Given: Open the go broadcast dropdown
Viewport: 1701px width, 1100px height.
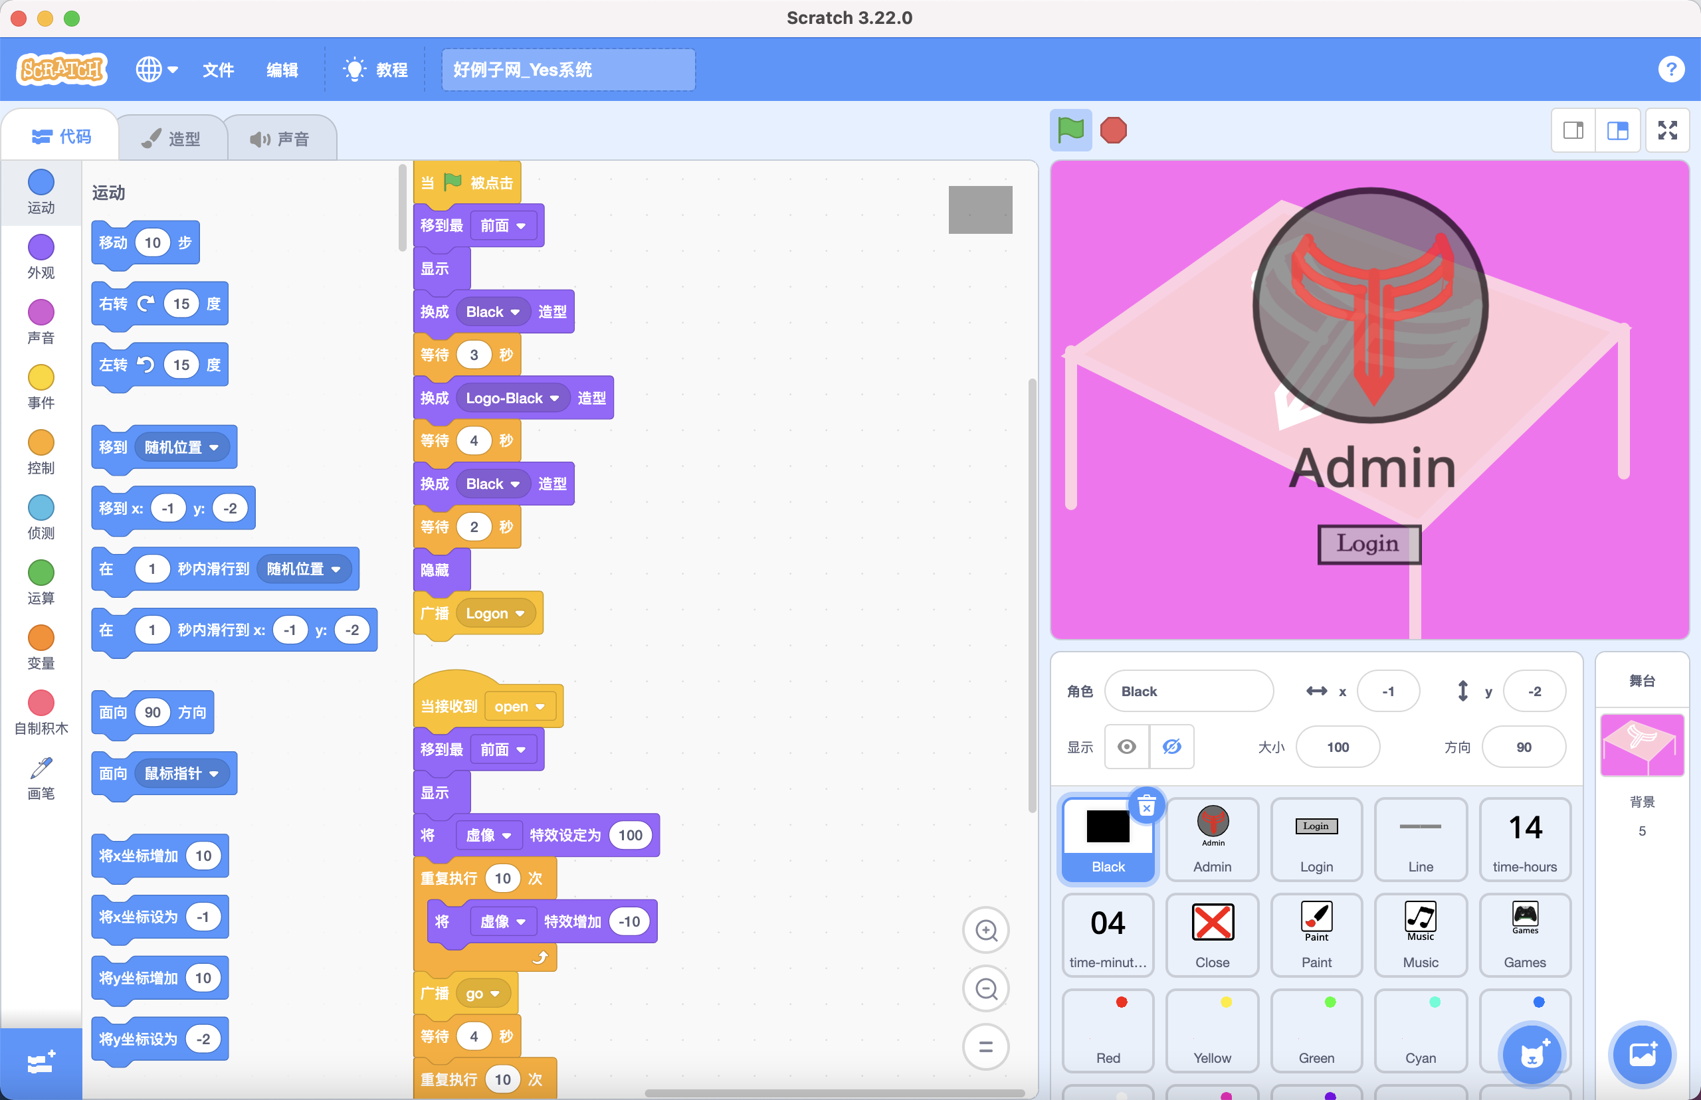Looking at the screenshot, I should tap(482, 994).
